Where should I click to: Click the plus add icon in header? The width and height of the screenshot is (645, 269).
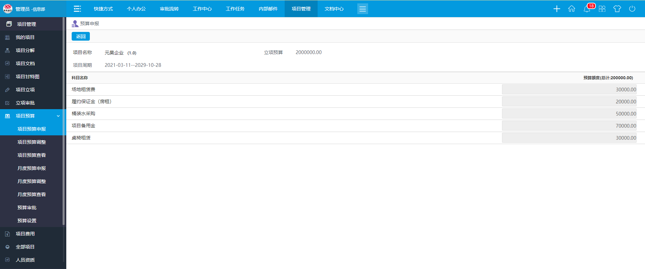tap(557, 9)
